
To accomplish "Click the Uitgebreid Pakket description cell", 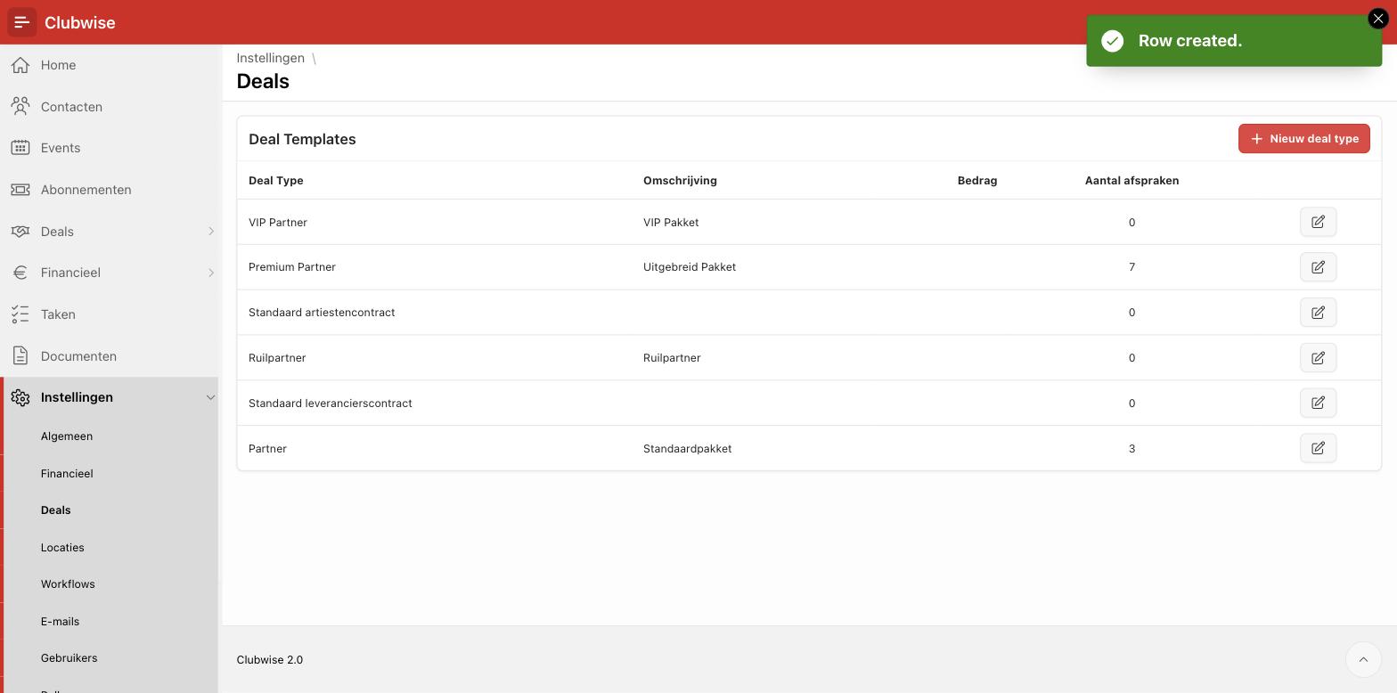I will click(x=690, y=267).
